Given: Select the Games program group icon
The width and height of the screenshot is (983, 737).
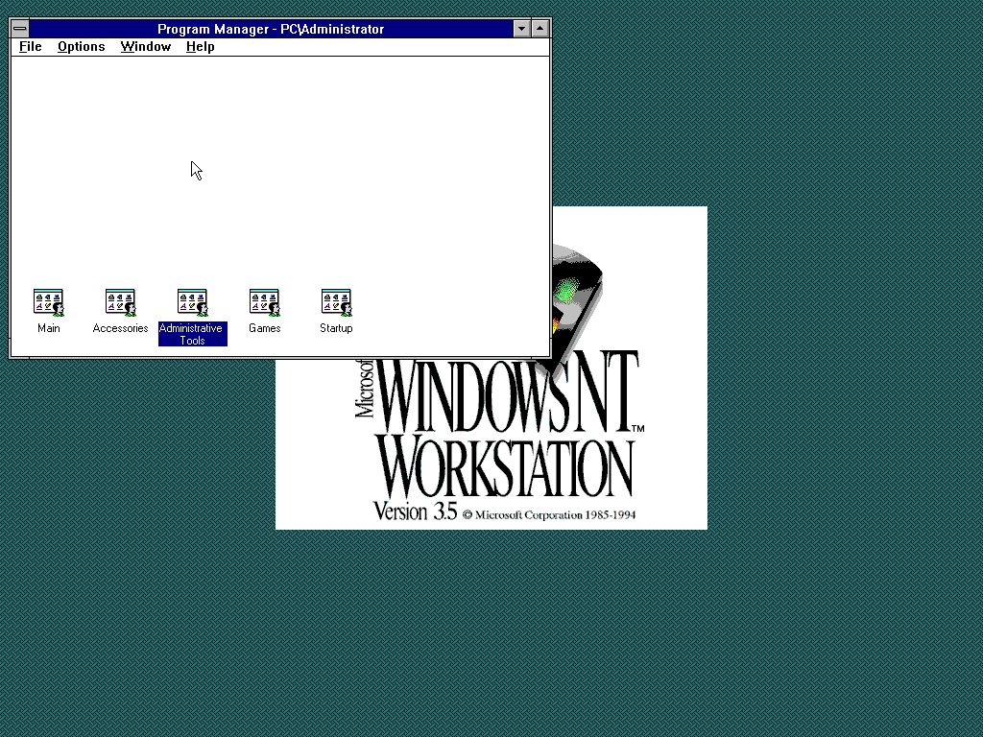Looking at the screenshot, I should pyautogui.click(x=264, y=302).
